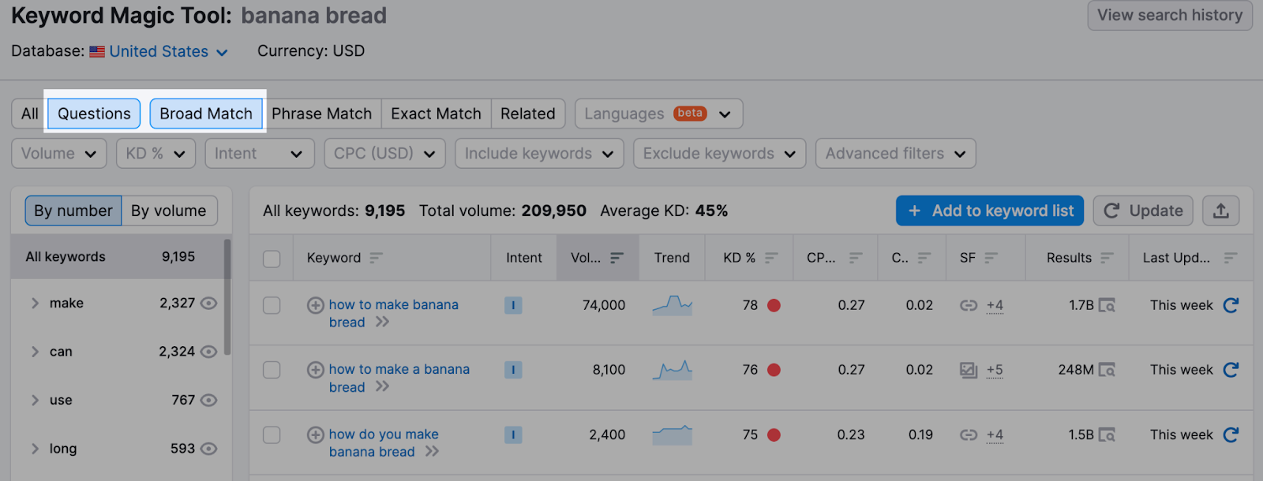Select the Questions tab
Viewport: 1263px width, 481px height.
click(x=94, y=114)
